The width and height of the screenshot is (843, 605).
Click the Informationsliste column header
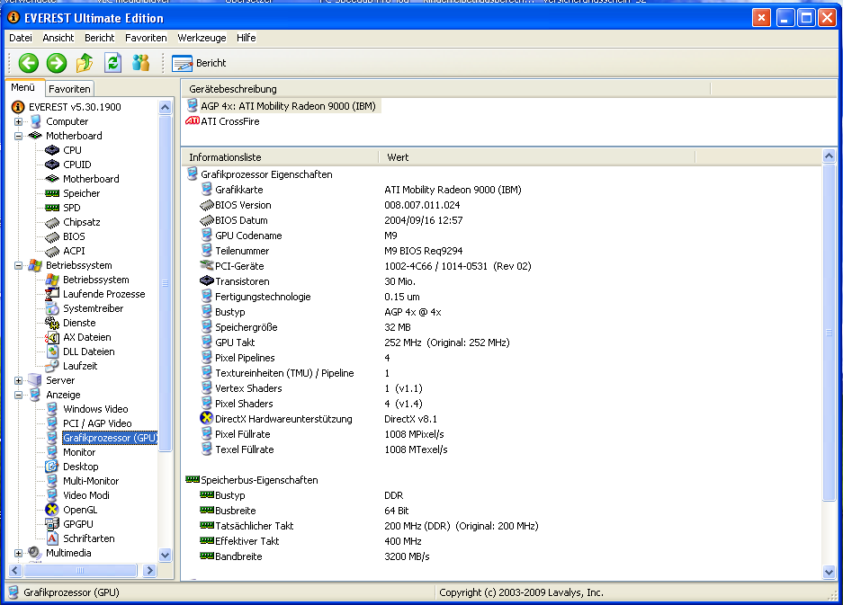click(280, 157)
